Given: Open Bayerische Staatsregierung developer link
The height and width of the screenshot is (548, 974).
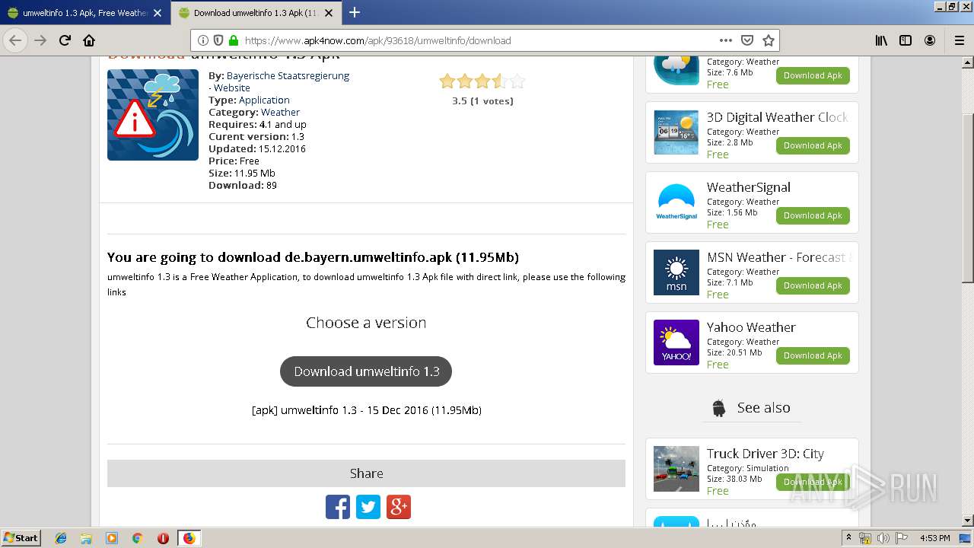Looking at the screenshot, I should point(288,75).
